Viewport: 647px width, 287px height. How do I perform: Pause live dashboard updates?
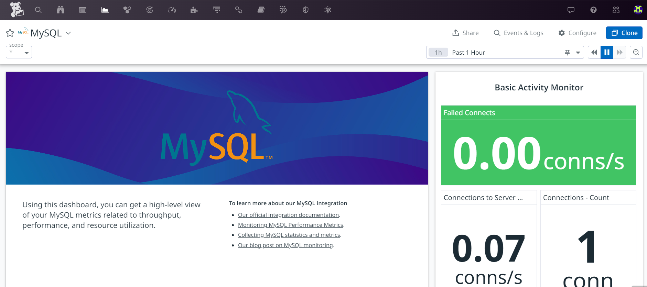607,52
